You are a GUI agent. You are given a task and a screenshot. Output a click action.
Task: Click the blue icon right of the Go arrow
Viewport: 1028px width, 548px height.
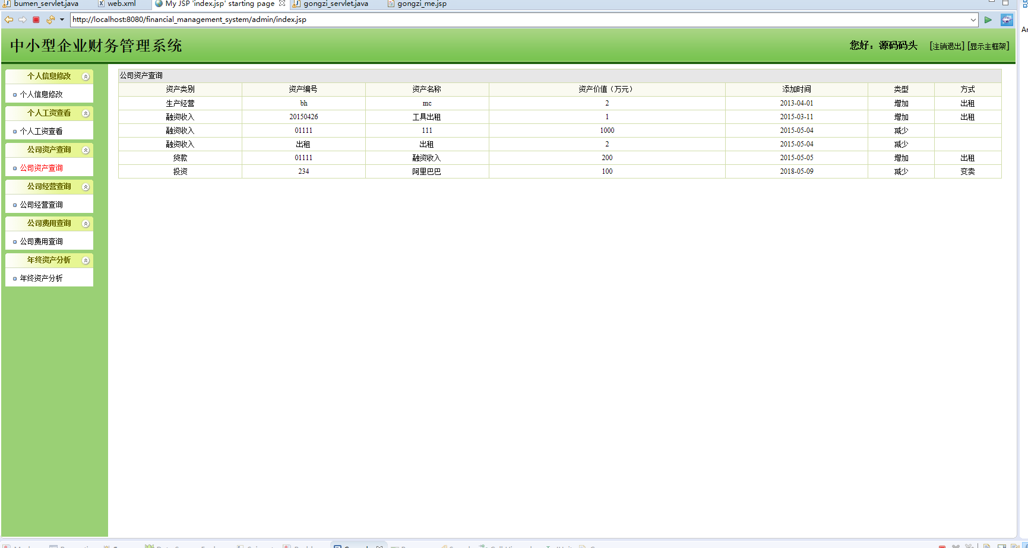(x=1007, y=20)
